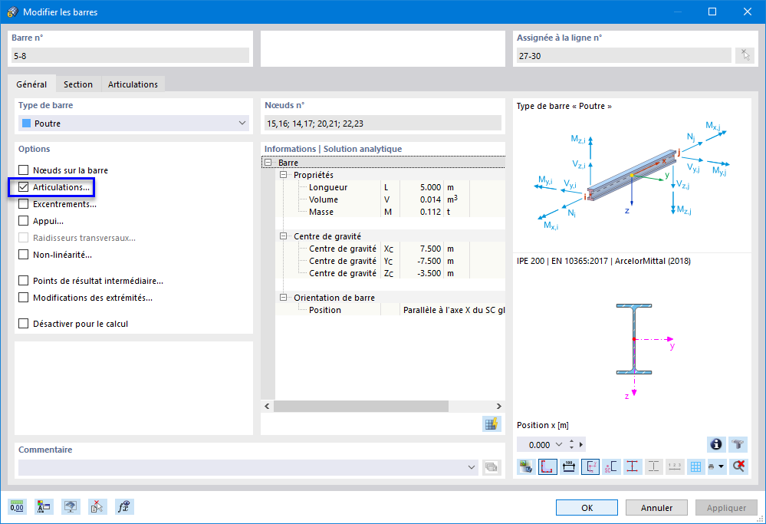Enable the Appui... checkbox

[24, 221]
